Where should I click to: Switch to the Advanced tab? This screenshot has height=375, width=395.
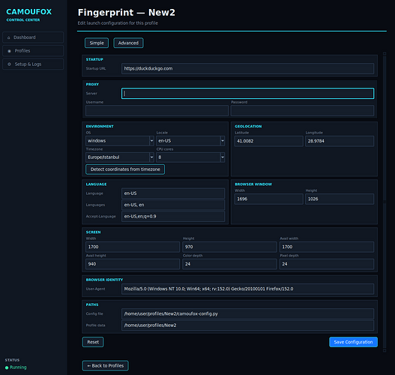click(128, 43)
